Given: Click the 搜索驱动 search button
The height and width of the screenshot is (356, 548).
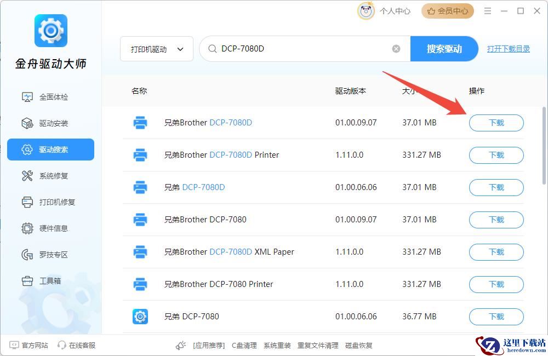Looking at the screenshot, I should (444, 49).
